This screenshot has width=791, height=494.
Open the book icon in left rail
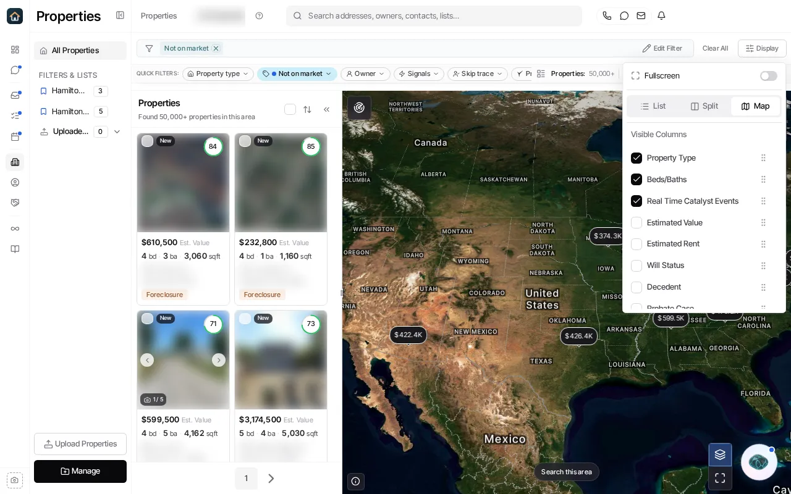point(15,249)
